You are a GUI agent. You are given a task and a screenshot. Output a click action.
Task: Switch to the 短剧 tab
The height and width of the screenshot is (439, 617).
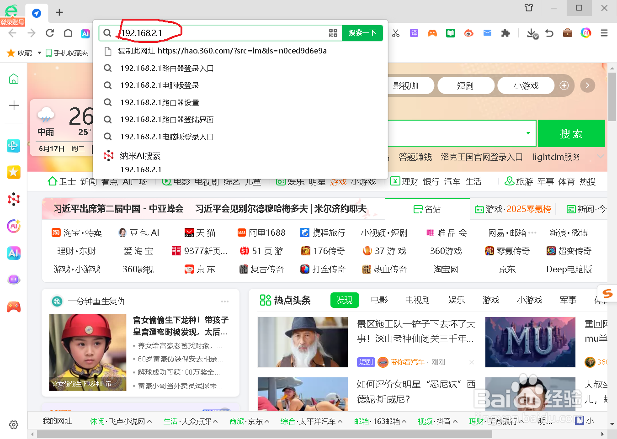pos(466,85)
